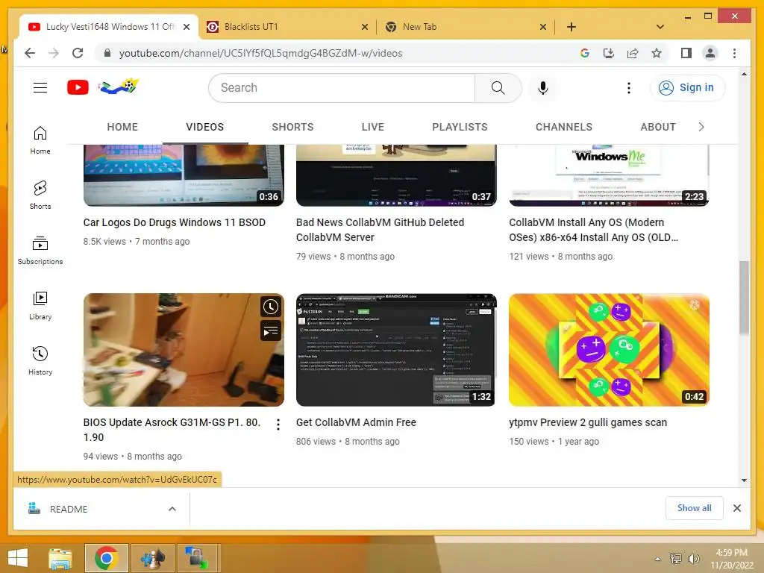Image resolution: width=764 pixels, height=573 pixels.
Task: Add BIOS Update video to queue
Action: 270,331
